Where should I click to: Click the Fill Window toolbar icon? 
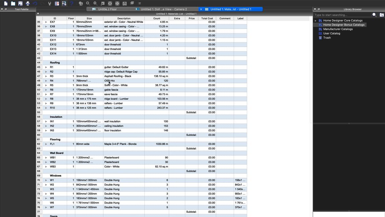[110, 3]
